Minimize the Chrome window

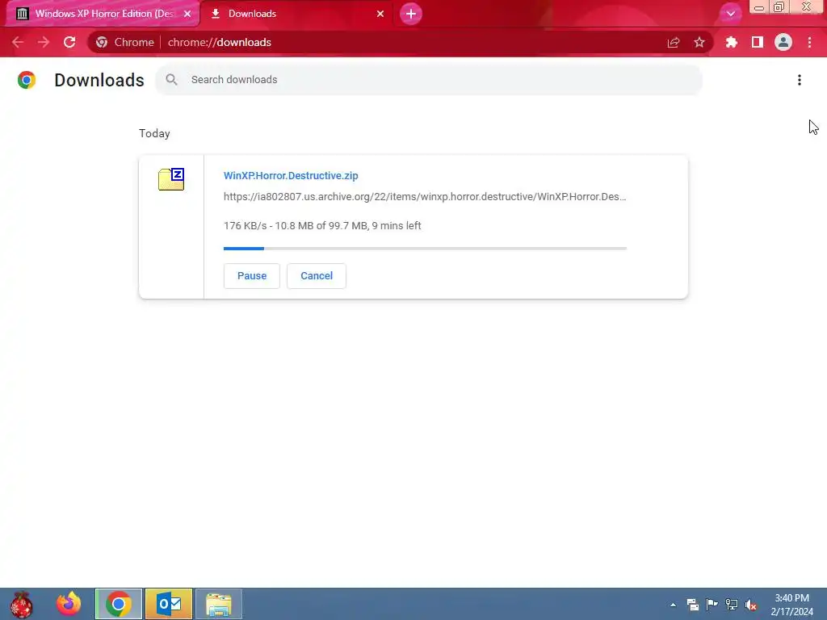pos(759,7)
